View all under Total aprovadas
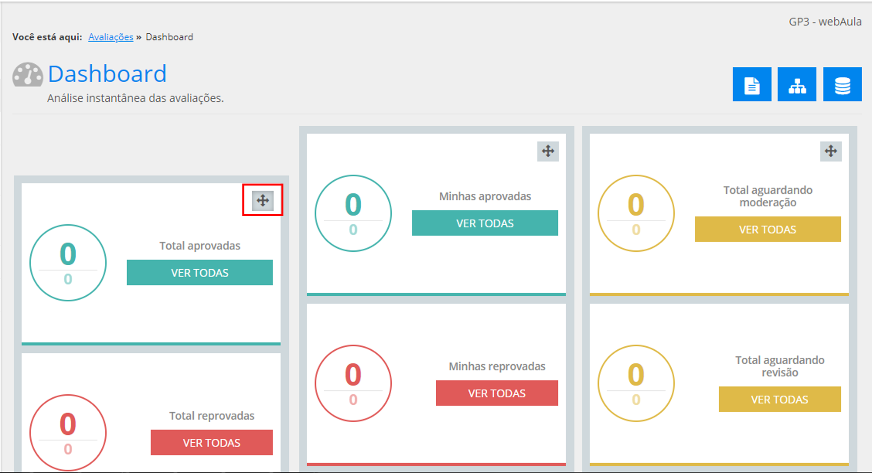 tap(199, 273)
